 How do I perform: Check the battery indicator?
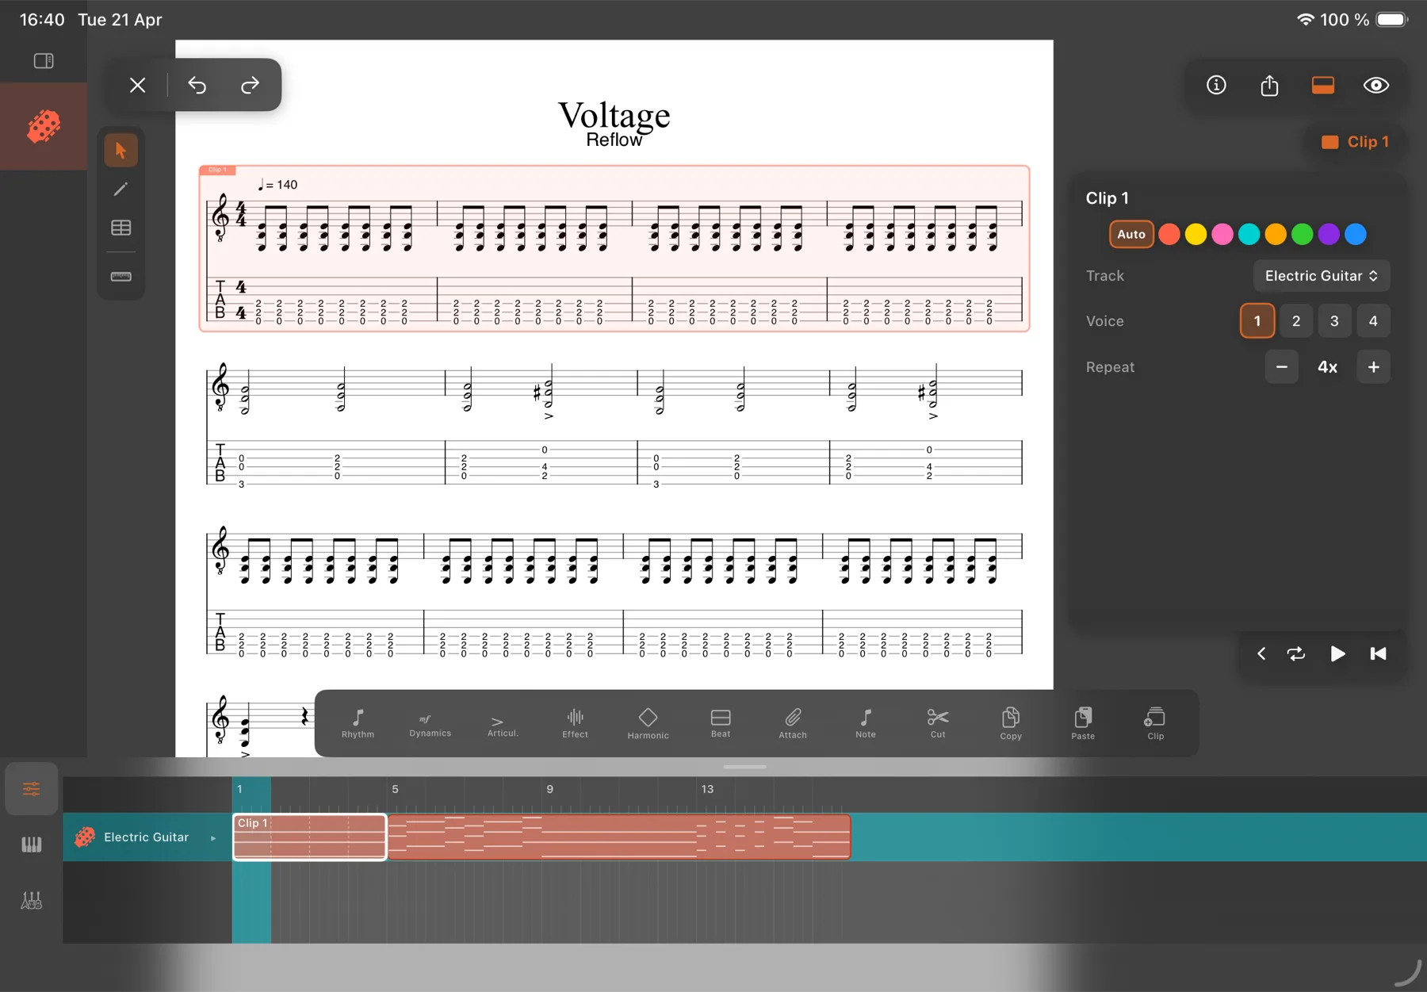click(x=1391, y=20)
